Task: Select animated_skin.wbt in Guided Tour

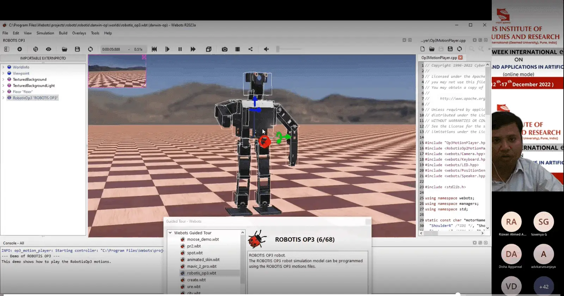Action: pos(203,259)
